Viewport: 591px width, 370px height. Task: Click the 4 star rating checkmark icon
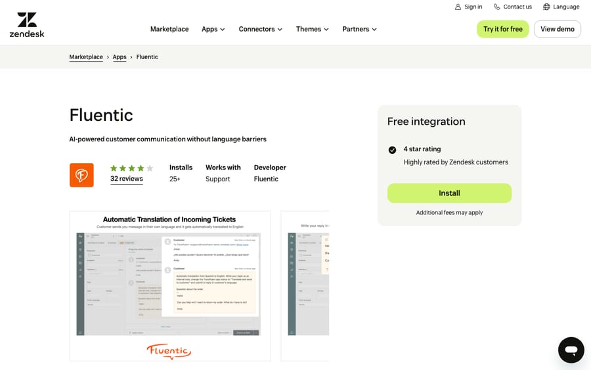[392, 150]
